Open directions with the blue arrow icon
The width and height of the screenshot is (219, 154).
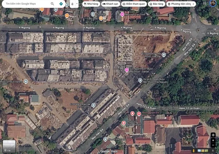(x=61, y=4)
